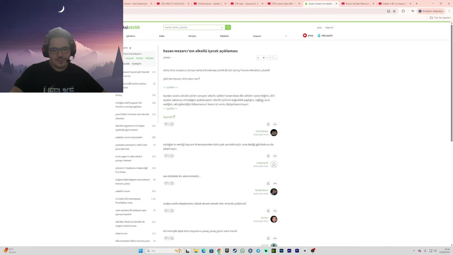The width and height of the screenshot is (453, 255).
Task: Open sidebar settings gear icon
Action: [130, 48]
